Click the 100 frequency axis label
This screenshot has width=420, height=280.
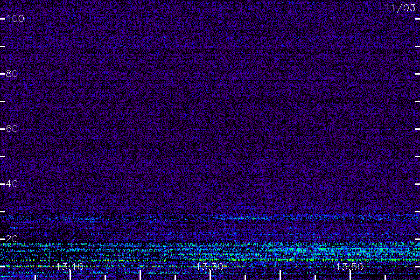(x=15, y=19)
